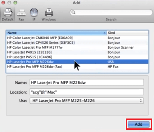
Task: Select HP LaserJet P4015 [22E126] row
Action: point(77,52)
